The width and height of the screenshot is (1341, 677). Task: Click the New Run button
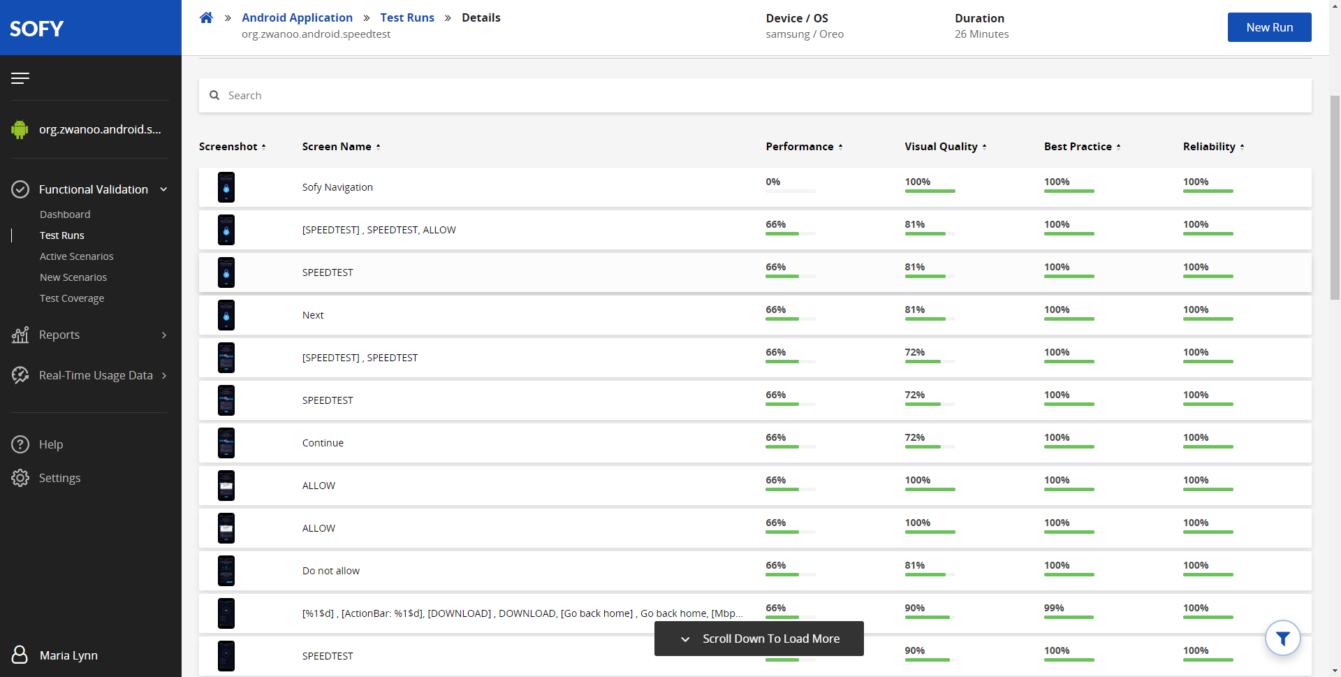coord(1269,27)
